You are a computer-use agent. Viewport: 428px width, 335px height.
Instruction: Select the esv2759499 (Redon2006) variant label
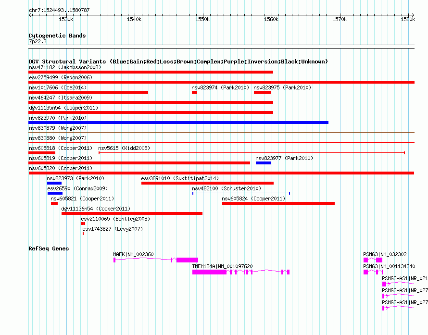click(61, 77)
